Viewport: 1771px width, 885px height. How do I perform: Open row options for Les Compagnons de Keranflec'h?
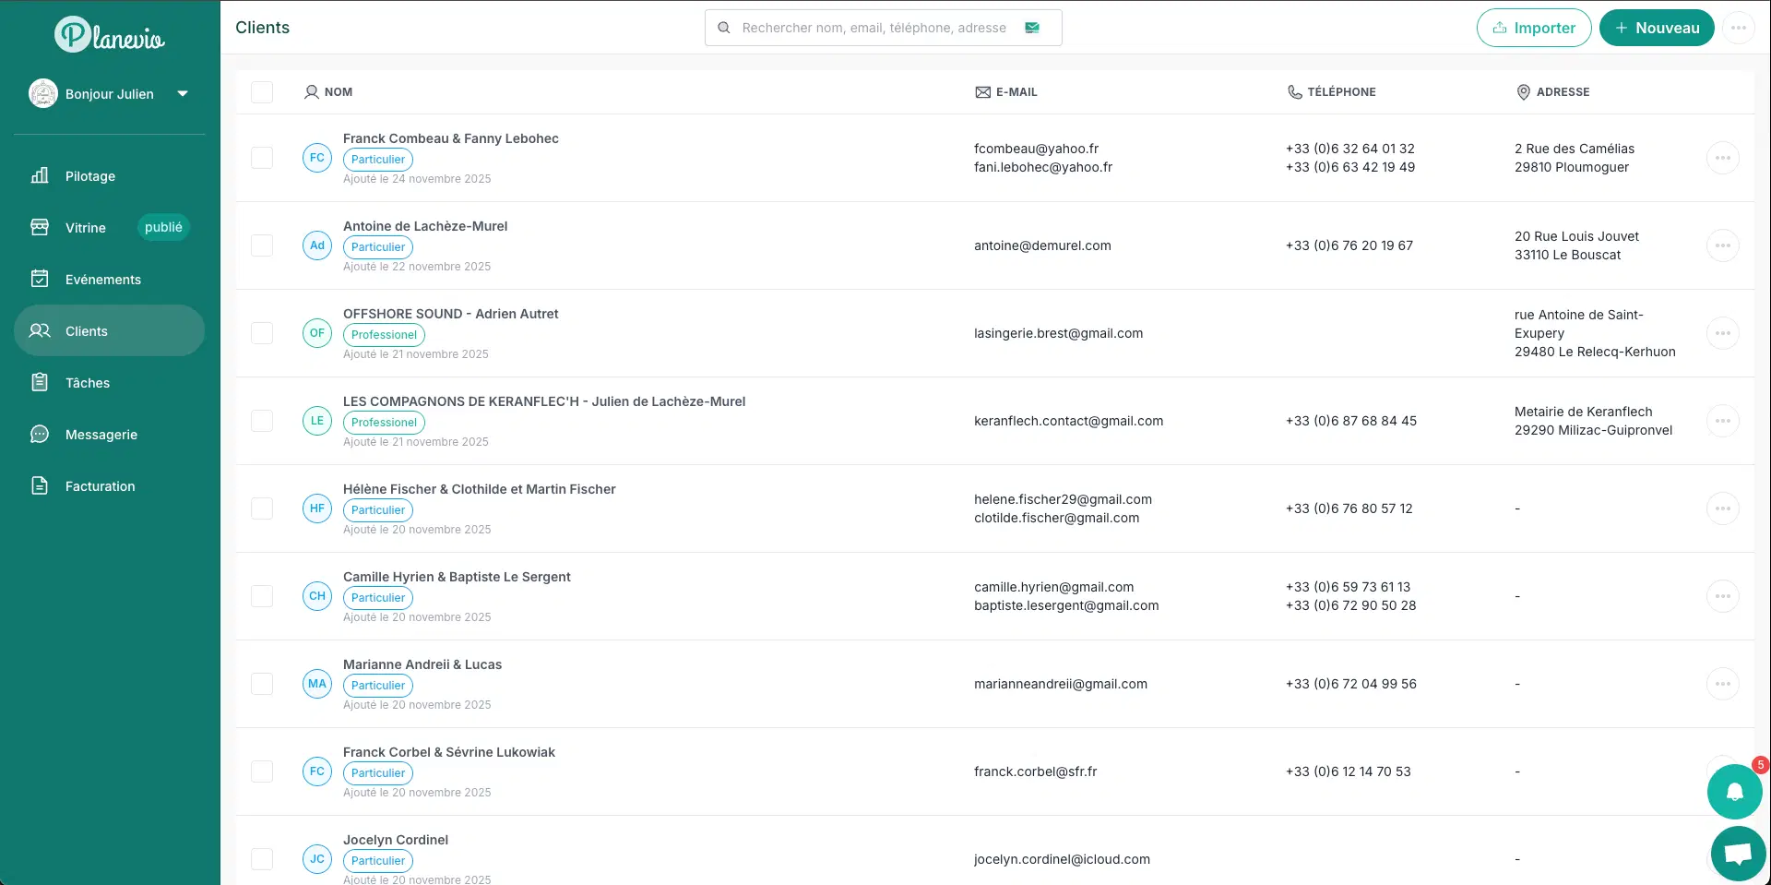click(x=1723, y=421)
